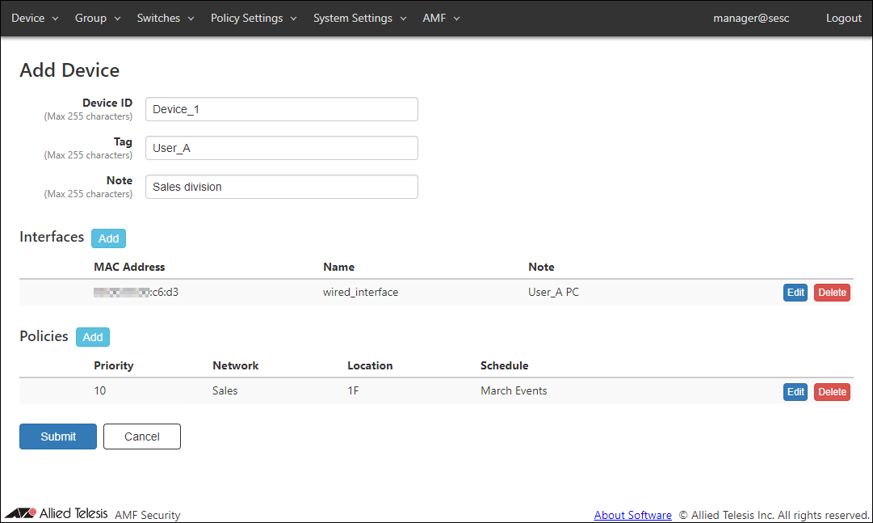This screenshot has width=873, height=523.
Task: Add a new interface
Action: tap(108, 238)
